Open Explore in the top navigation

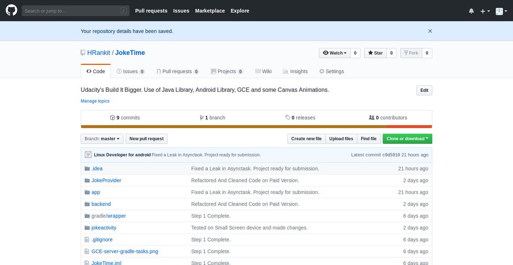240,11
